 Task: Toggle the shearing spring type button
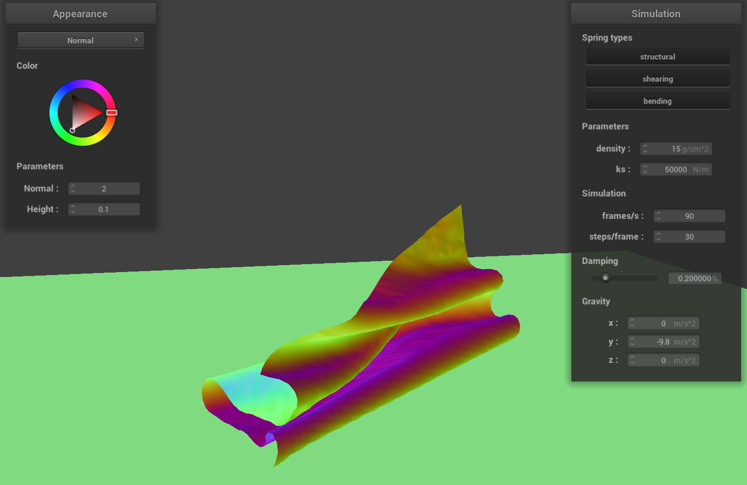point(657,79)
